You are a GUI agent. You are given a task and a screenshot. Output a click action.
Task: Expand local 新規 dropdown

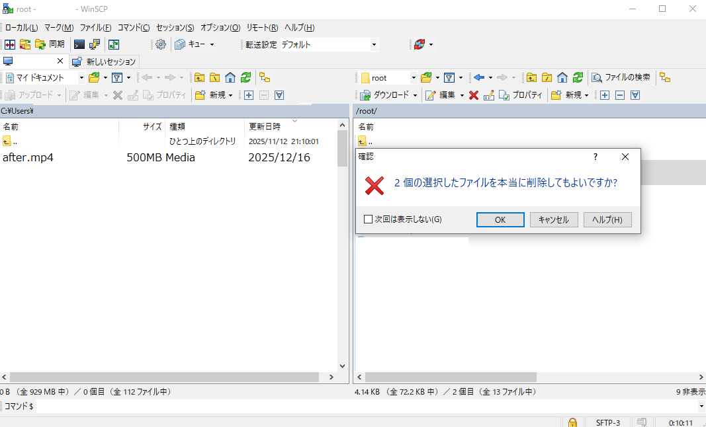(230, 95)
